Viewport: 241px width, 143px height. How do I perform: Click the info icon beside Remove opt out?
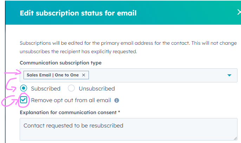pyautogui.click(x=117, y=100)
